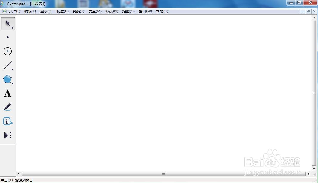Click the document icon left of 文件 menu
The height and width of the screenshot is (183, 318).
click(x=4, y=11)
